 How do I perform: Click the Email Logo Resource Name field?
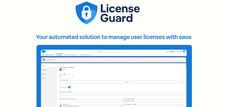click(x=153, y=106)
